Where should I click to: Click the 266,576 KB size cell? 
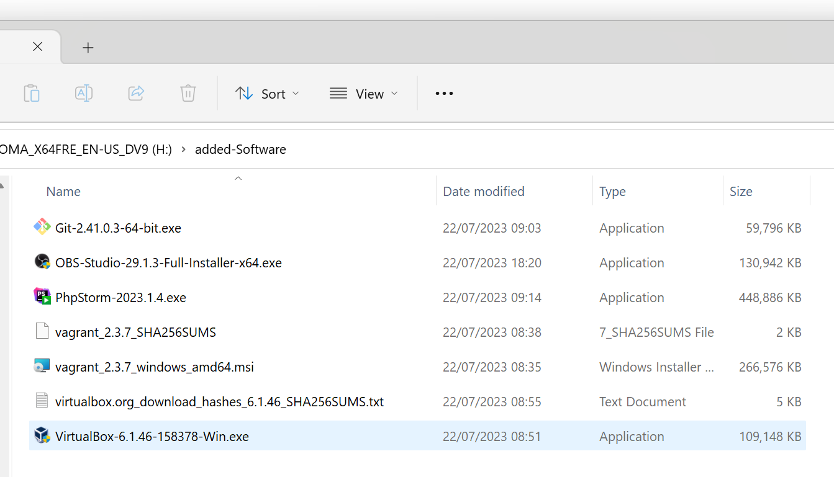[770, 367]
